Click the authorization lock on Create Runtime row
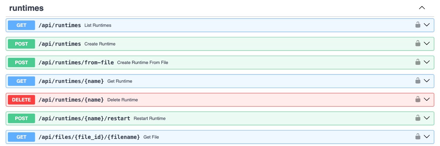 pos(418,44)
